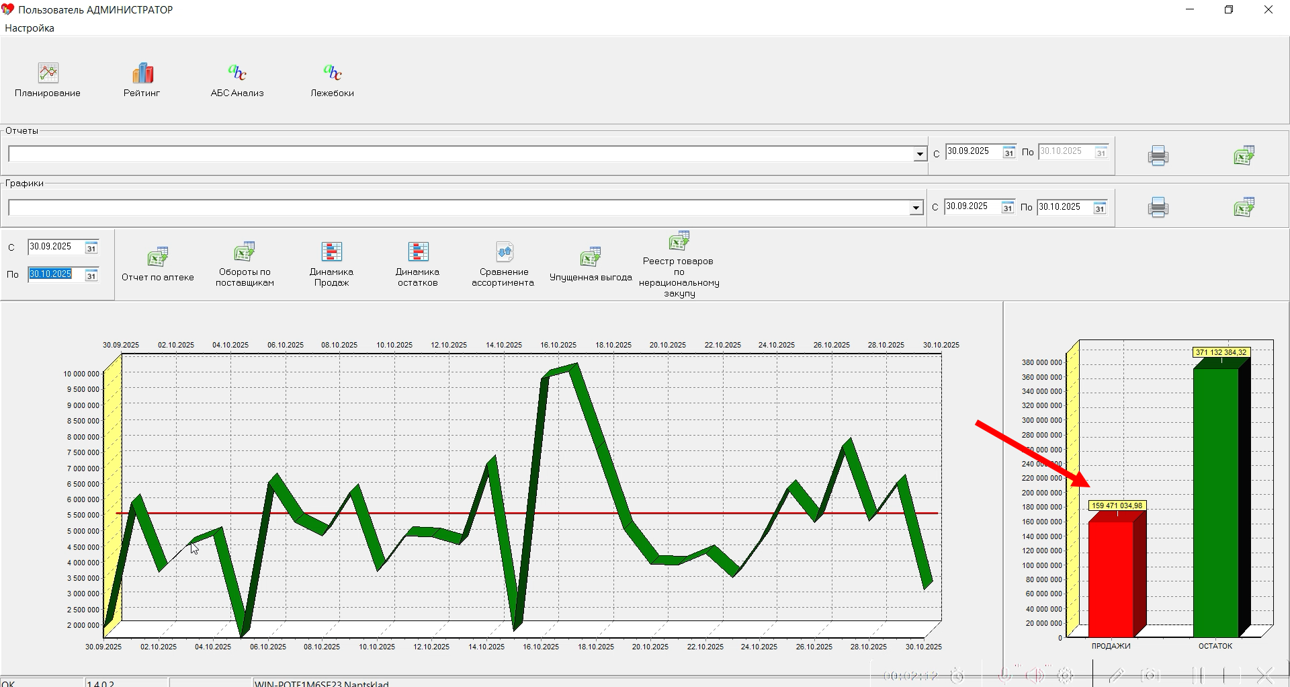
Task: Show Динамика остатков chart
Action: tap(417, 252)
